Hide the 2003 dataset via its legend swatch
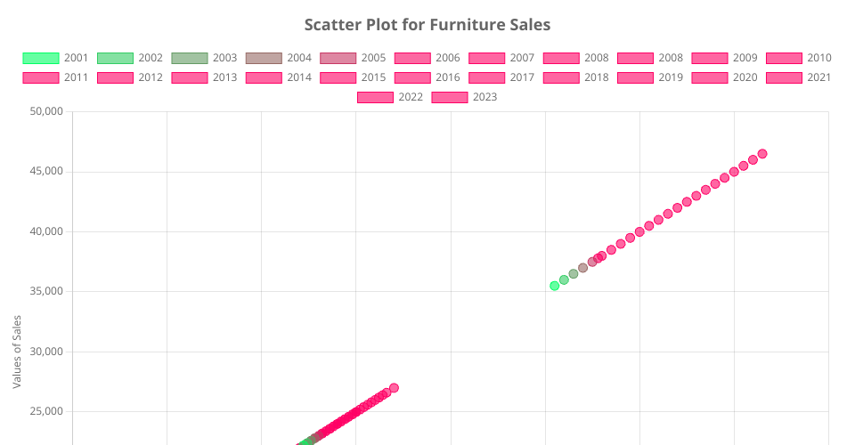This screenshot has height=445, width=855. coord(189,58)
